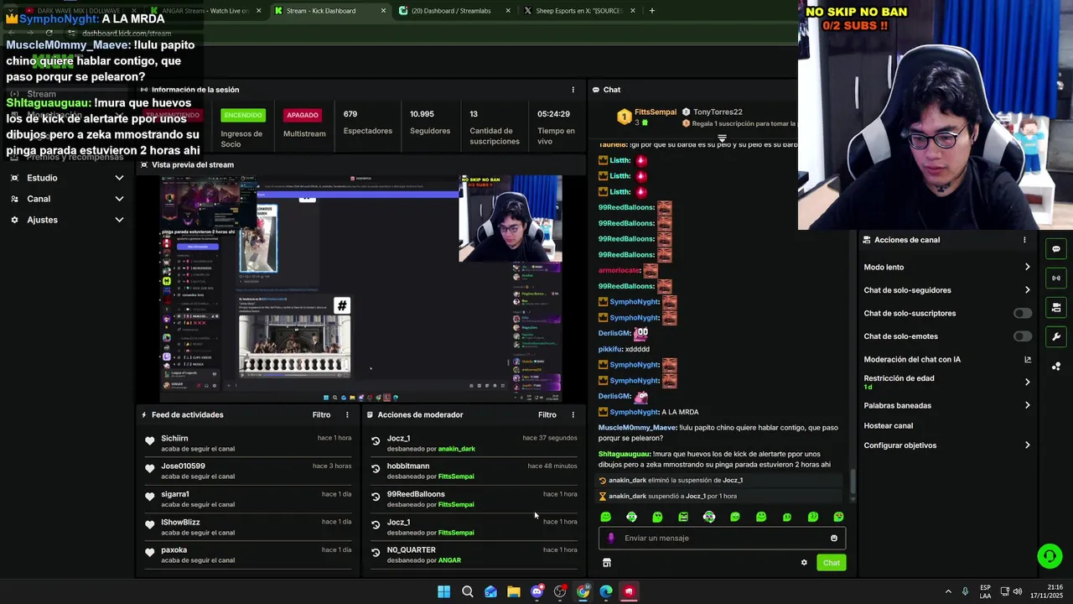Image resolution: width=1073 pixels, height=604 pixels.
Task: Click the green Chat send button
Action: tap(832, 563)
